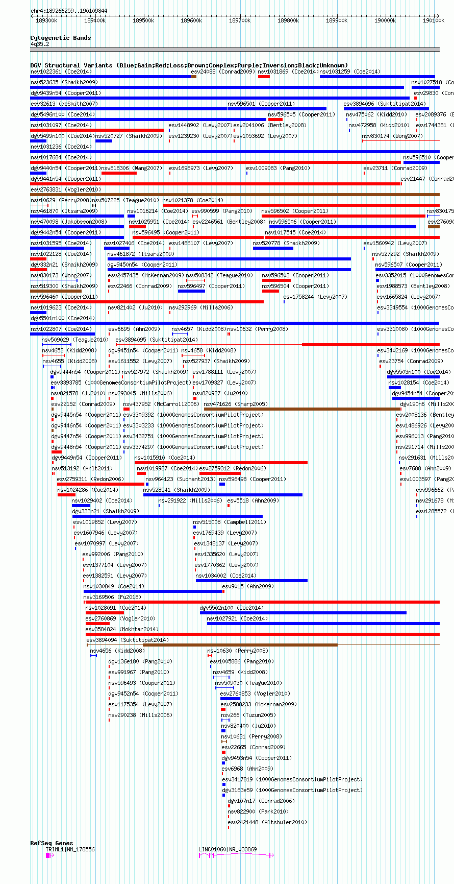Viewport: 454px width, 884px height.
Task: Select variant nsv266 (Tuzun2005) label
Action: [248, 715]
